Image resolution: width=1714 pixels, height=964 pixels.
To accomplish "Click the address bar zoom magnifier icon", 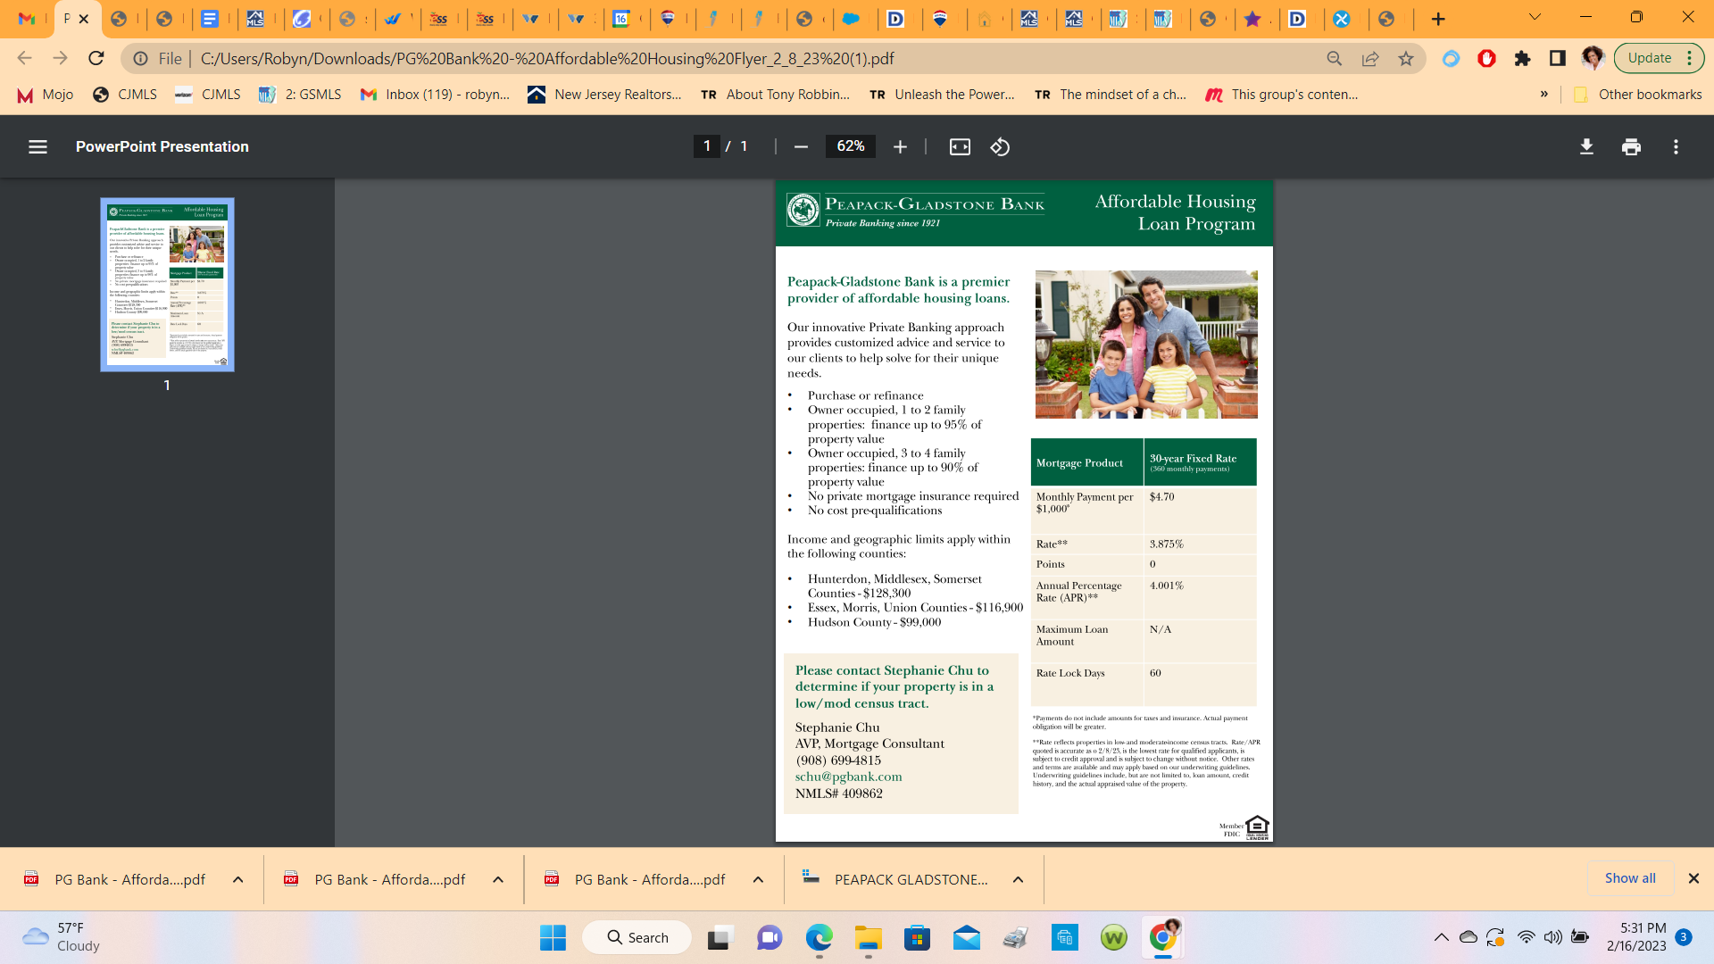I will point(1335,58).
